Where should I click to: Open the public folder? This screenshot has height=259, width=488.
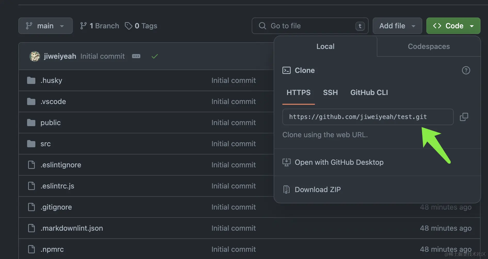(x=51, y=123)
